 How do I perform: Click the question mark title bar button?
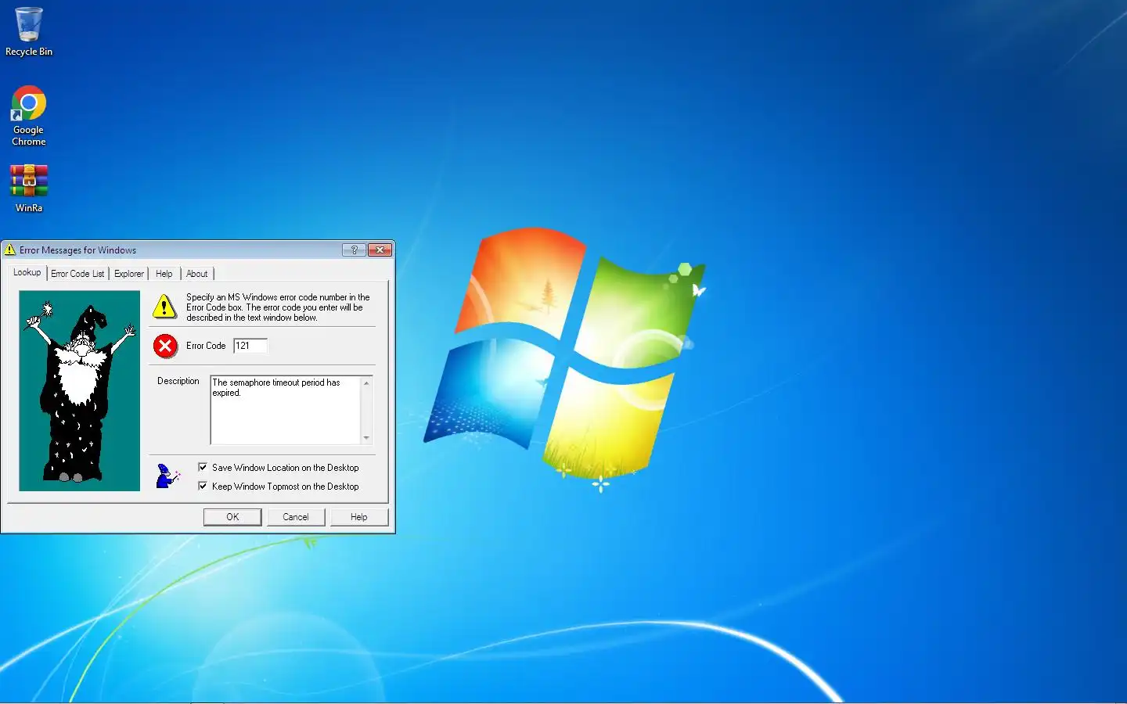click(354, 250)
